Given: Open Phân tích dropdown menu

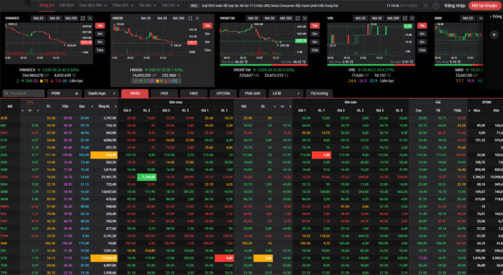Looking at the screenshot, I should (x=123, y=6).
